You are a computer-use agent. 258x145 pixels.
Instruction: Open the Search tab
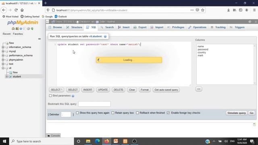[x=107, y=27]
